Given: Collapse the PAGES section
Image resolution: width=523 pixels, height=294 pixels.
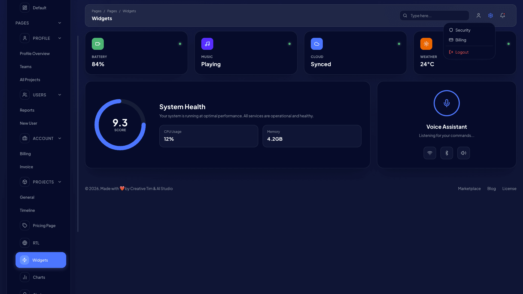Looking at the screenshot, I should [59, 23].
